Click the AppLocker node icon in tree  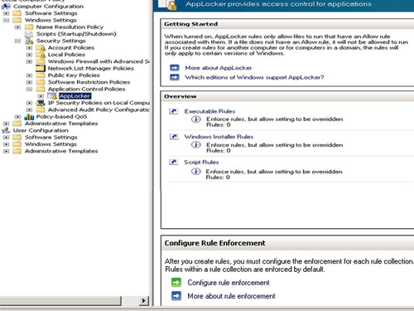[x=52, y=96]
